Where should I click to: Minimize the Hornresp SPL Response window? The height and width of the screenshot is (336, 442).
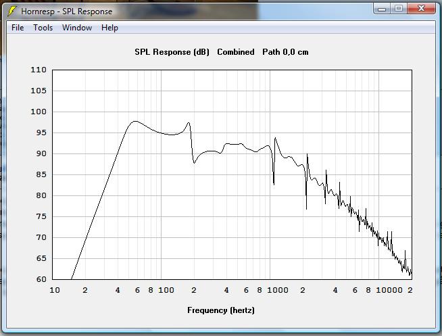[x=382, y=9]
